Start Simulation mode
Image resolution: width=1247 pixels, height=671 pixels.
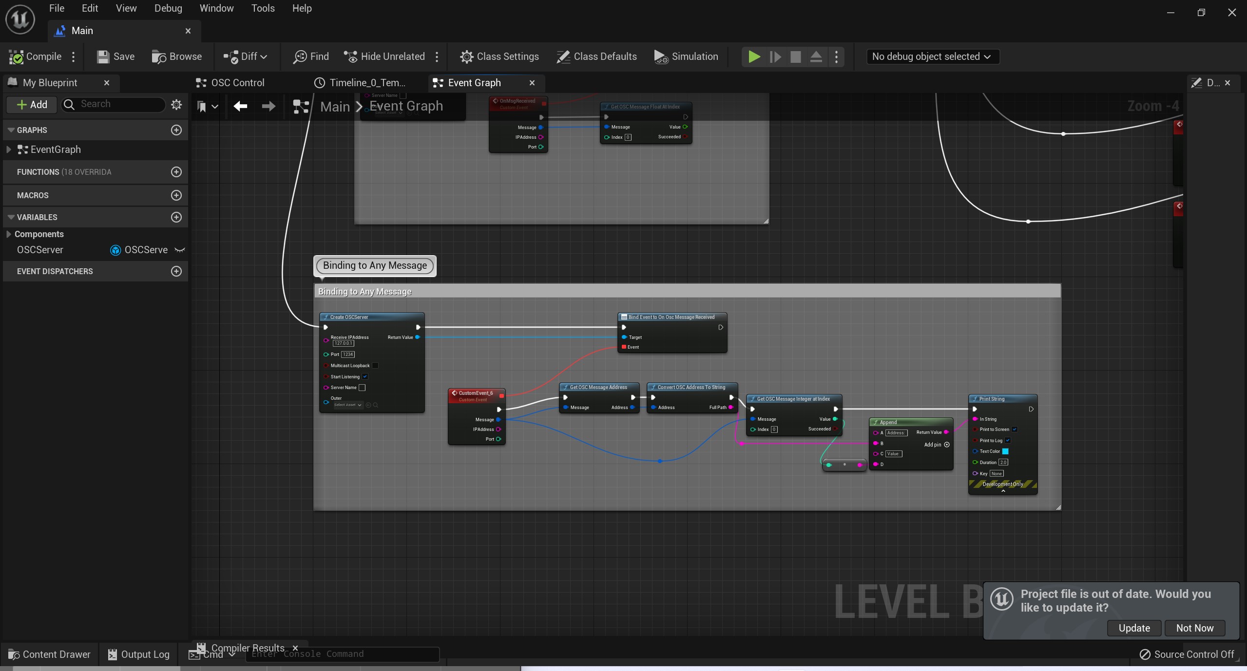(686, 56)
